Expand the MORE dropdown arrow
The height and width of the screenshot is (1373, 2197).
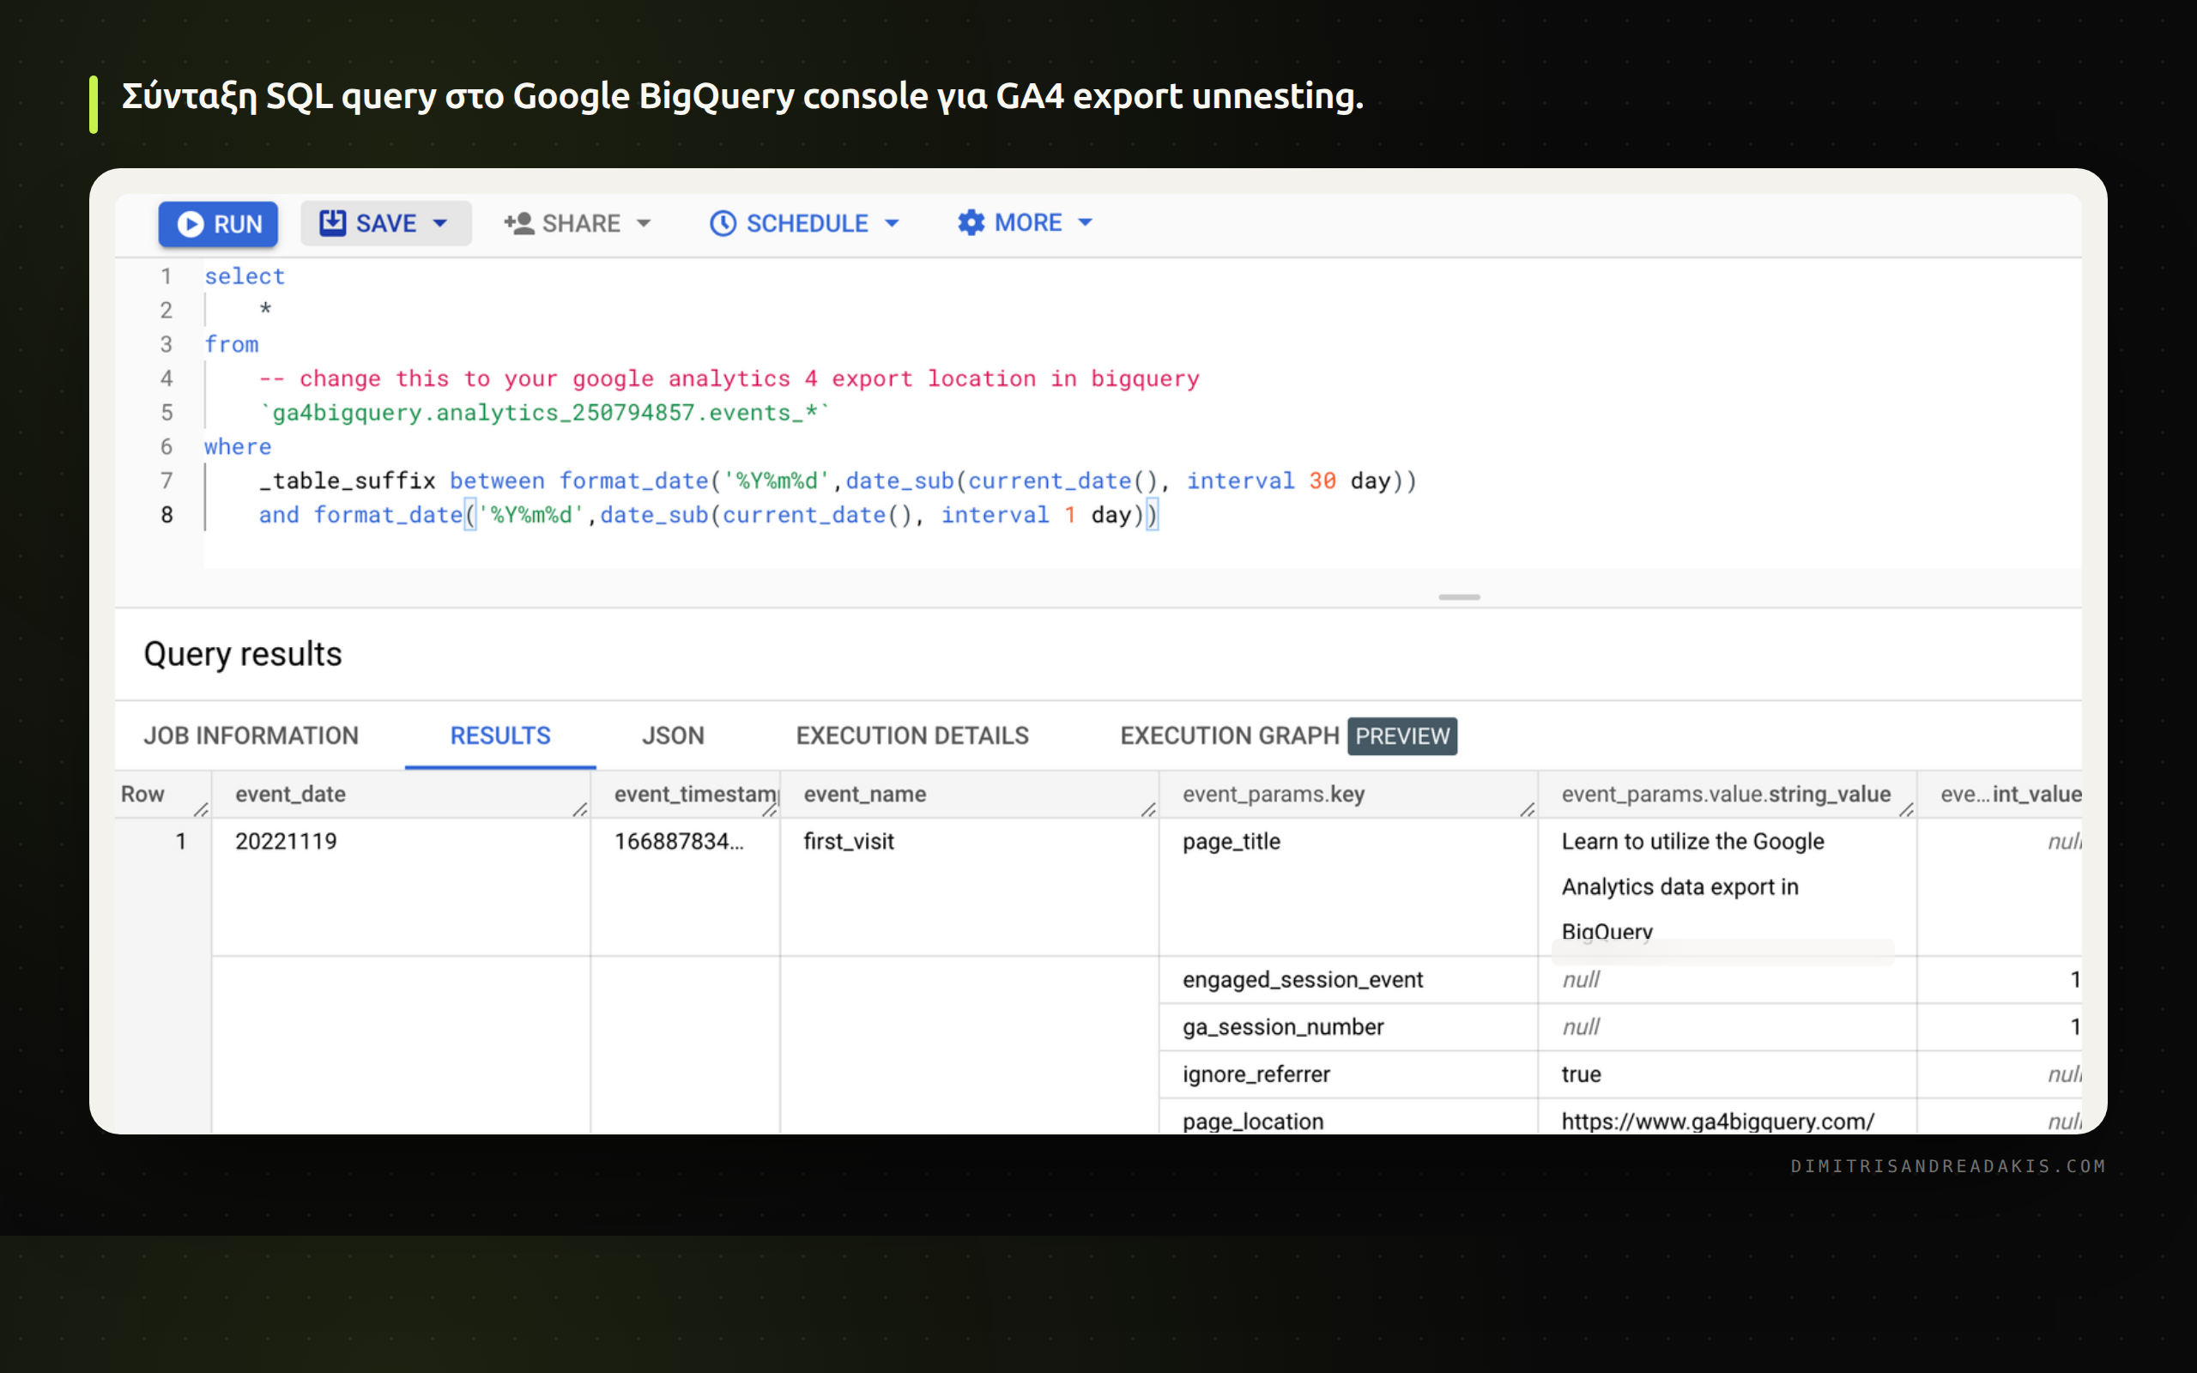coord(1085,222)
